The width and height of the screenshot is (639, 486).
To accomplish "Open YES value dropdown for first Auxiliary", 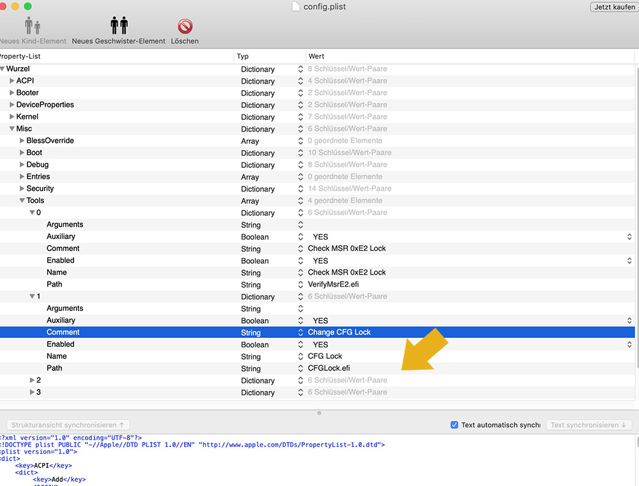I will click(629, 237).
